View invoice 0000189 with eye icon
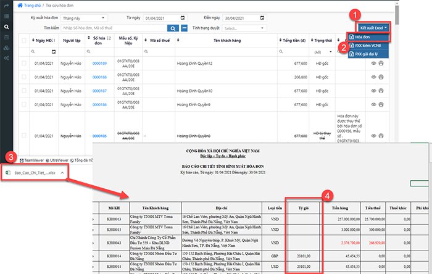The height and width of the screenshot is (274, 432). pos(373,63)
